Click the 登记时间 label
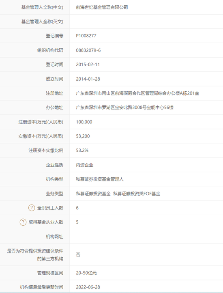 [55, 65]
